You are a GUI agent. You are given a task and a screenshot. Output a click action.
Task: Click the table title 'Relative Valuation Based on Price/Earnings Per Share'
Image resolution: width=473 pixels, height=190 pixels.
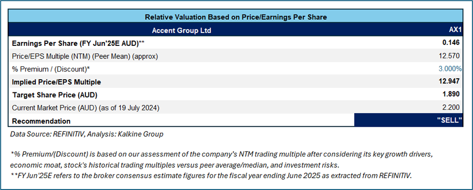click(x=236, y=17)
